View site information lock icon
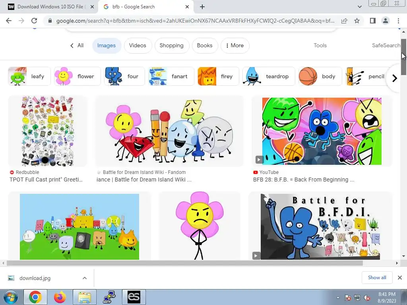 (x=50, y=21)
